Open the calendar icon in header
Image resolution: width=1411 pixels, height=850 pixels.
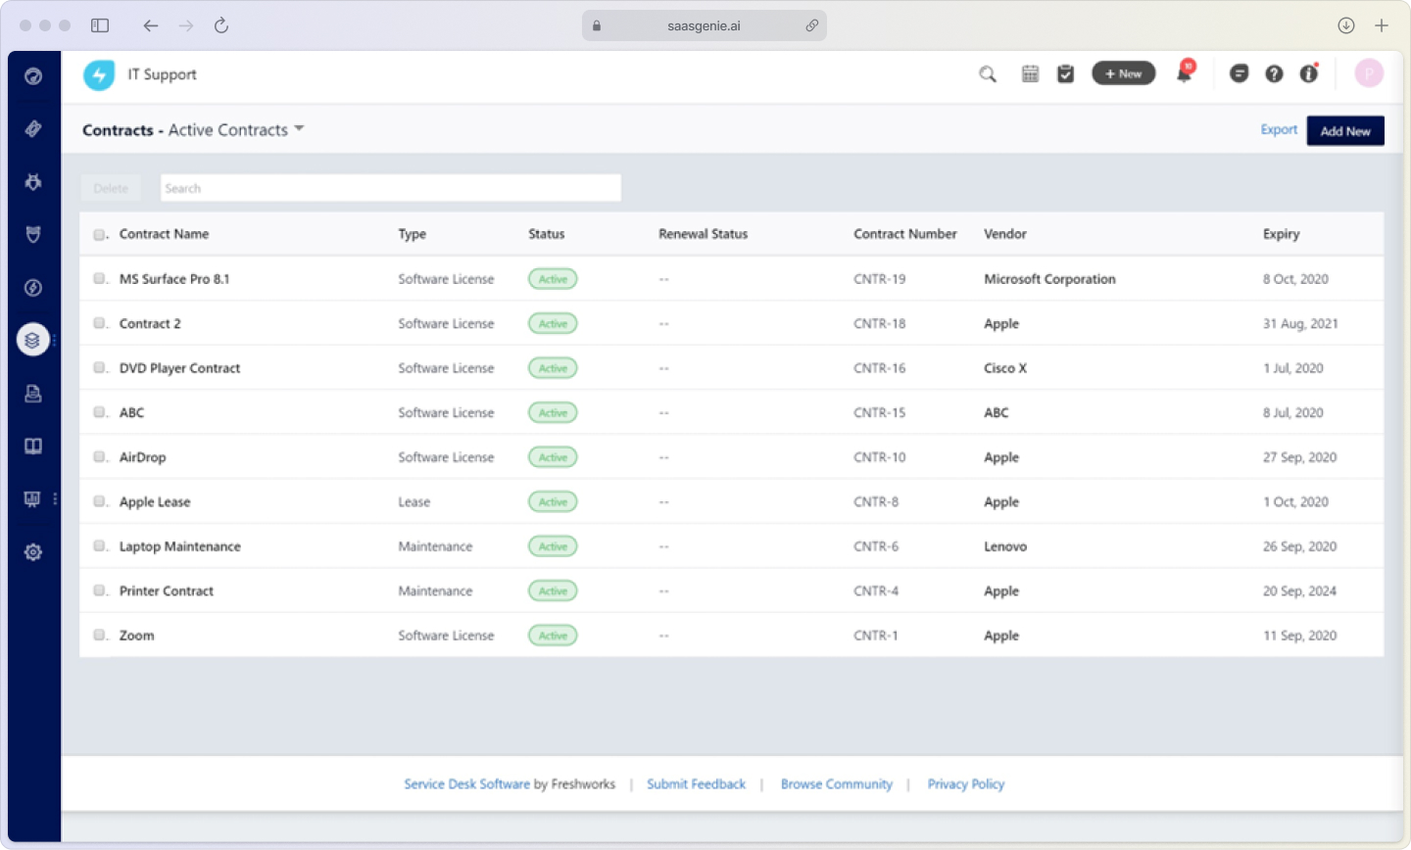[x=1030, y=73]
